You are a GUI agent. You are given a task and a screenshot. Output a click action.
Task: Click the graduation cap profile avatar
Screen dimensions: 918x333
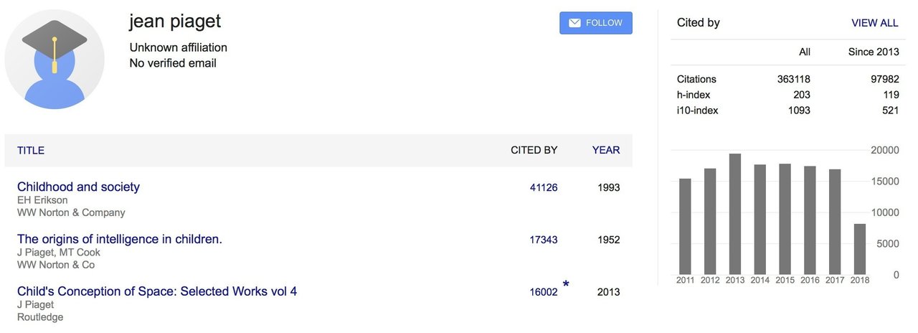tap(55, 60)
